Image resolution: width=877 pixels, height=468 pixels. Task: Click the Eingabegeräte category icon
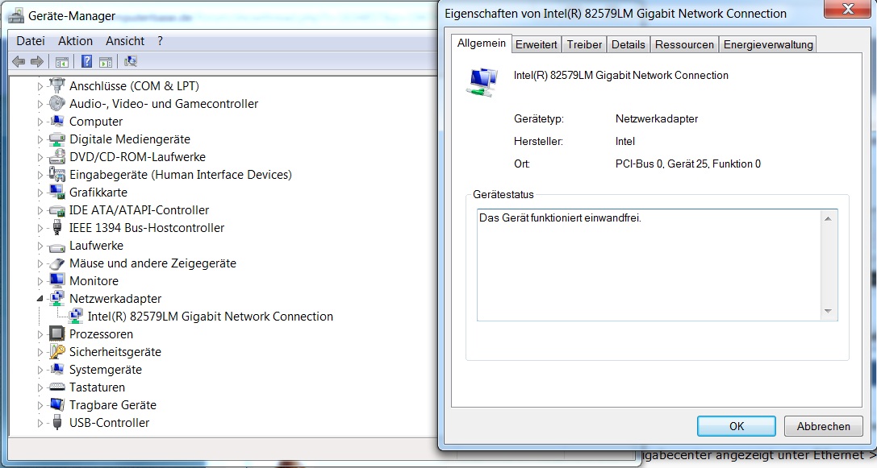[x=56, y=174]
